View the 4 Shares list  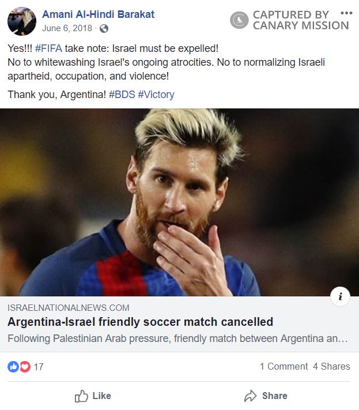pos(331,366)
